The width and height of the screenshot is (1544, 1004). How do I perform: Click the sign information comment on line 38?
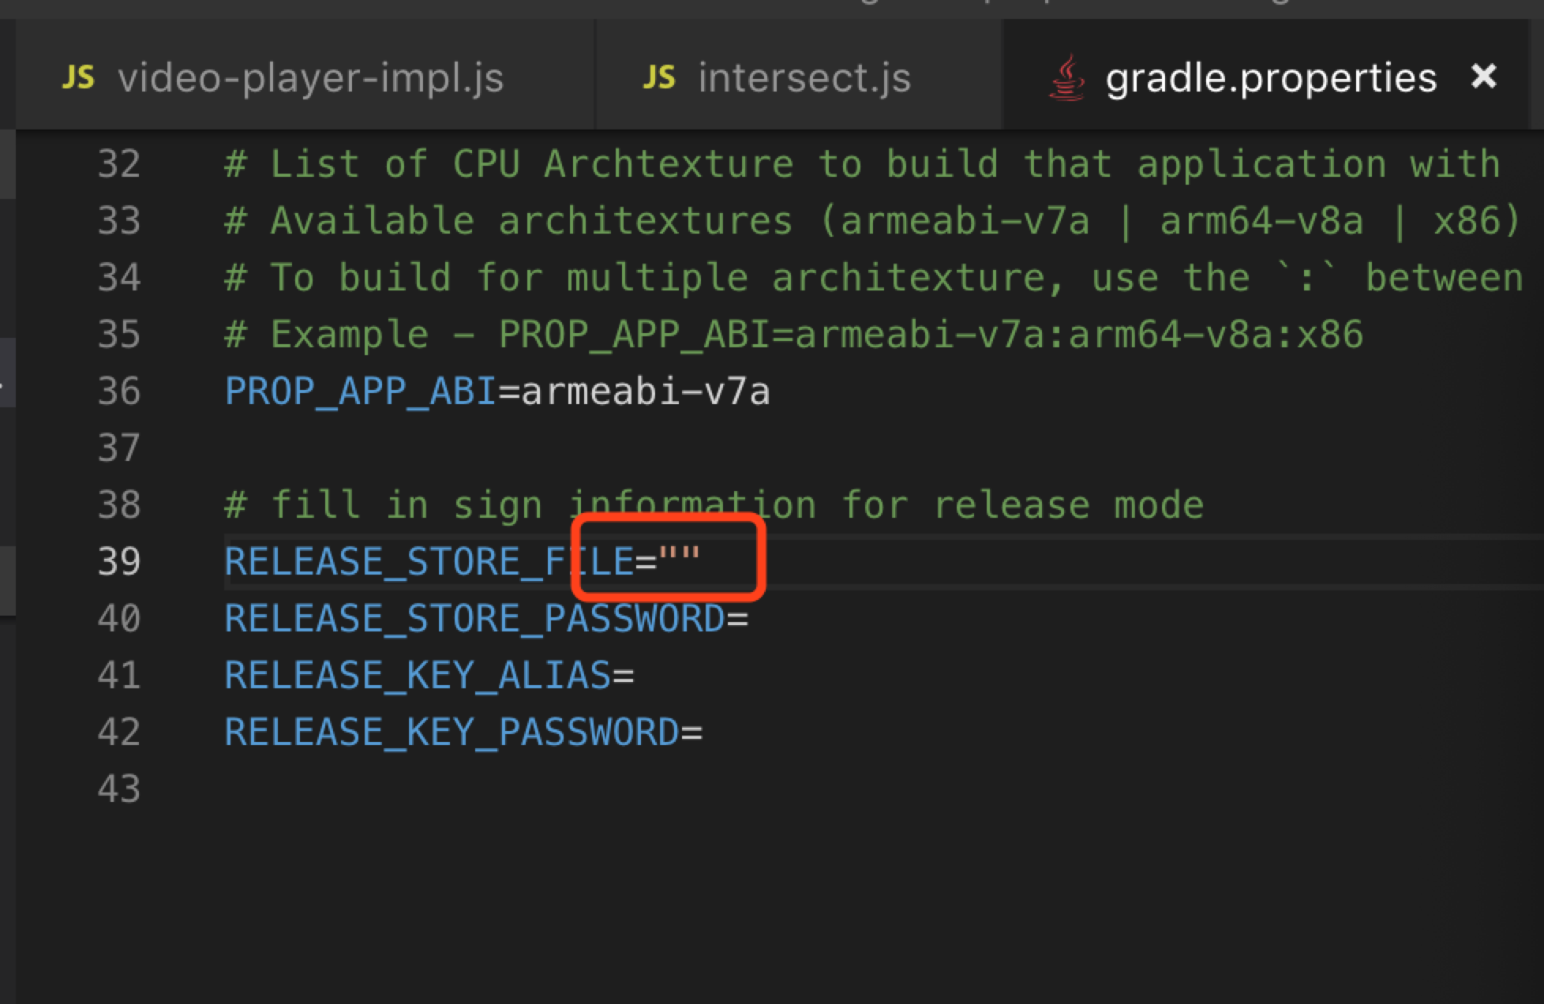click(x=710, y=505)
